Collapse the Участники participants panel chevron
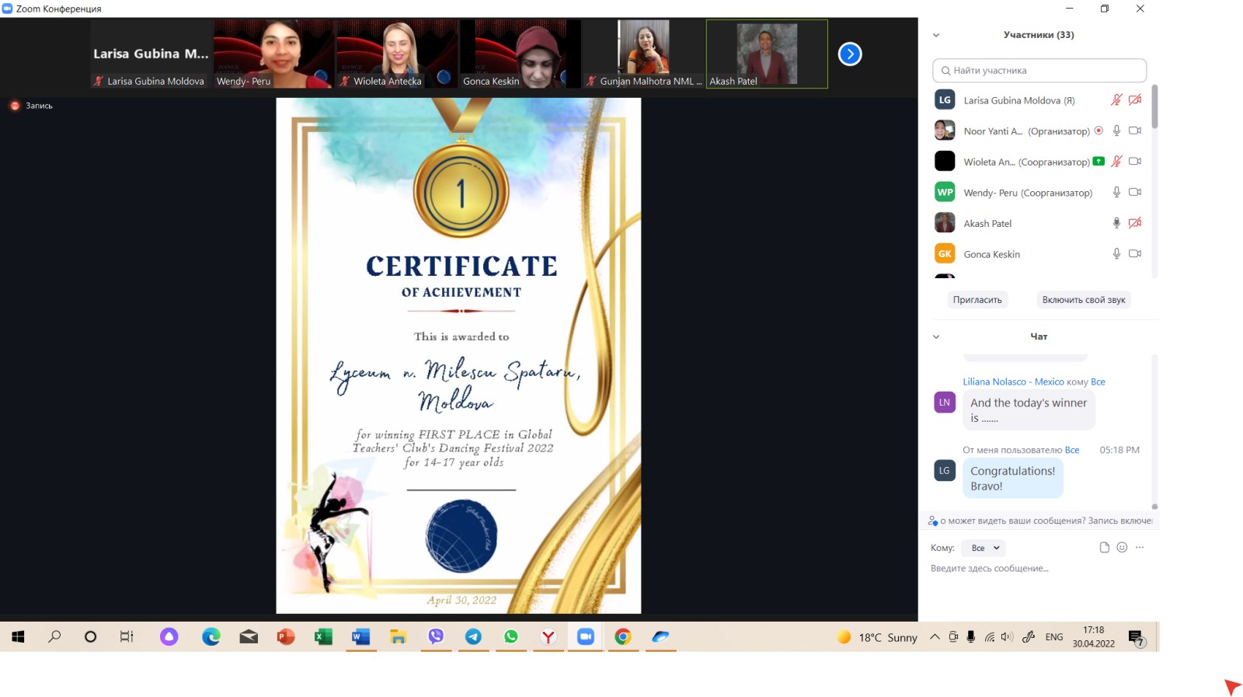Viewport: 1243px width, 697px height. pyautogui.click(x=936, y=35)
